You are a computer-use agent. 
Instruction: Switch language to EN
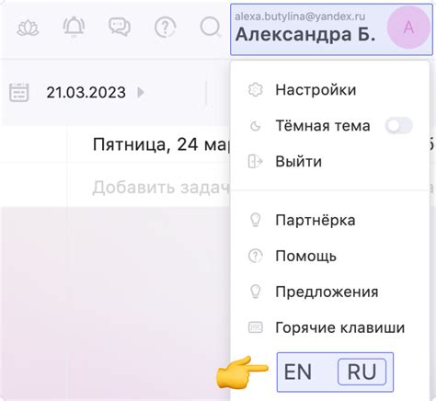298,372
